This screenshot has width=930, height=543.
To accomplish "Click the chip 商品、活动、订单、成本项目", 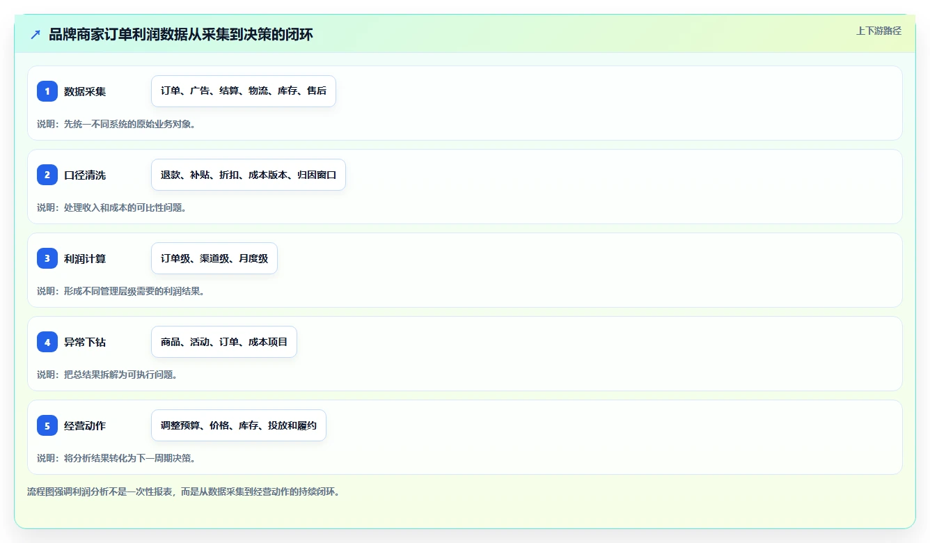I will tap(224, 342).
